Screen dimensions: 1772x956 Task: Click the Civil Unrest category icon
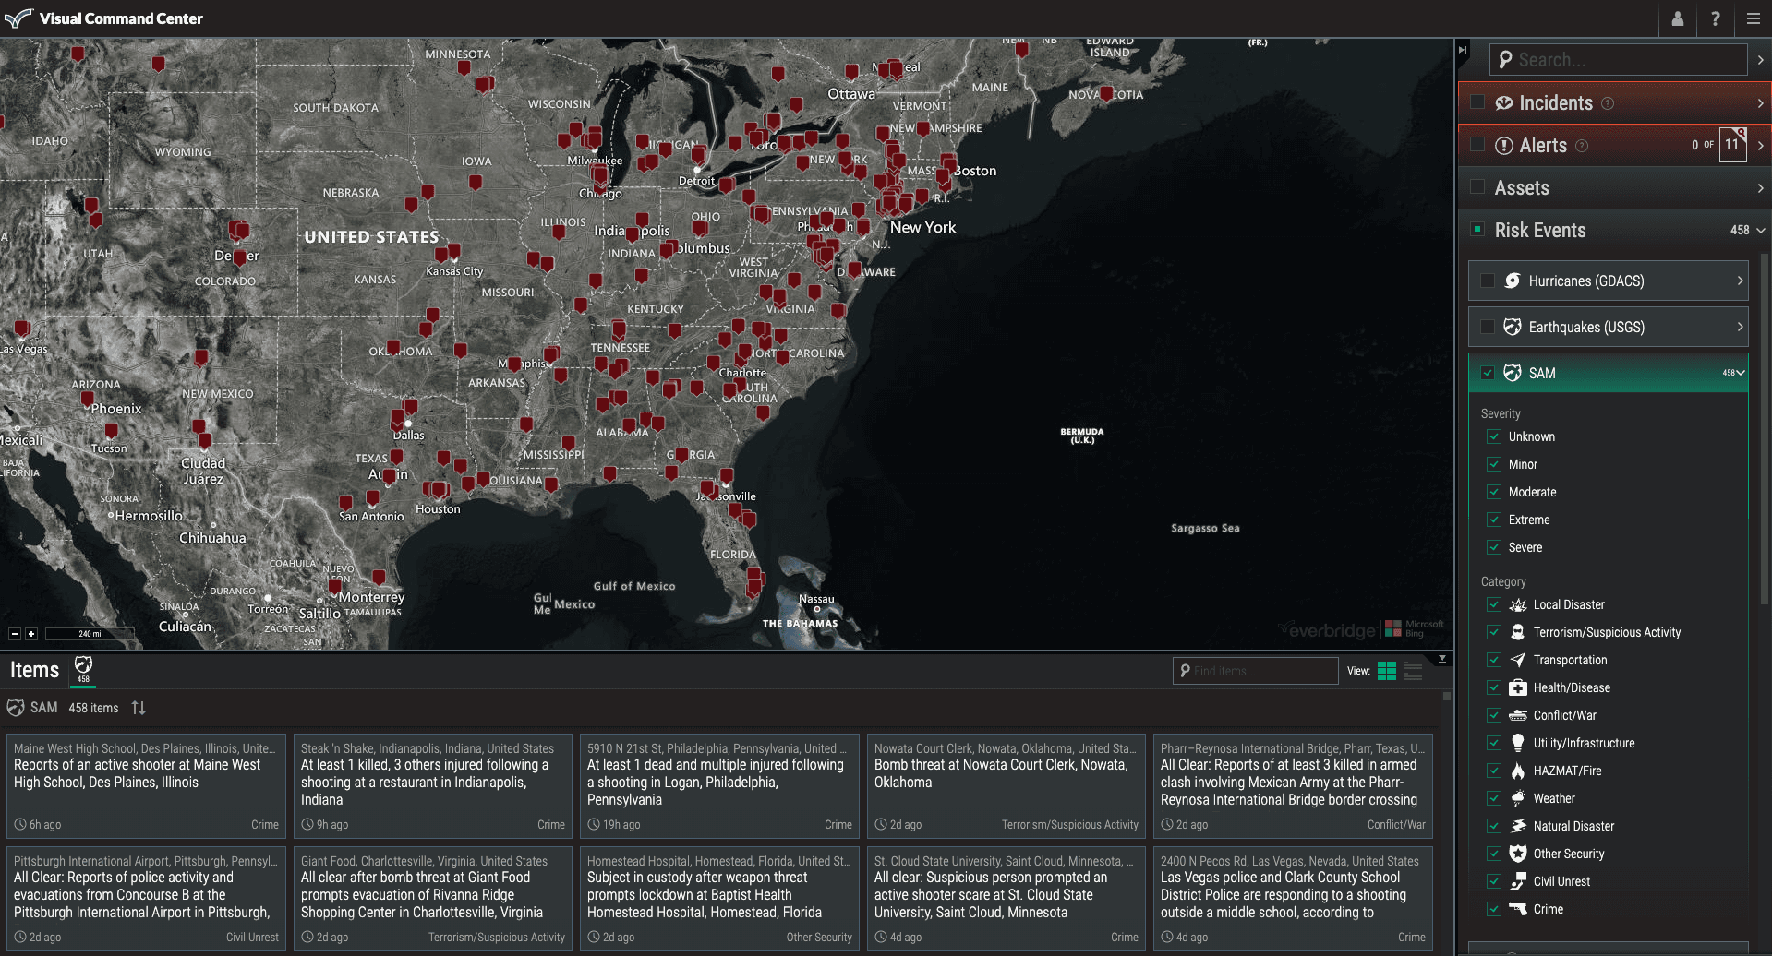click(1518, 881)
